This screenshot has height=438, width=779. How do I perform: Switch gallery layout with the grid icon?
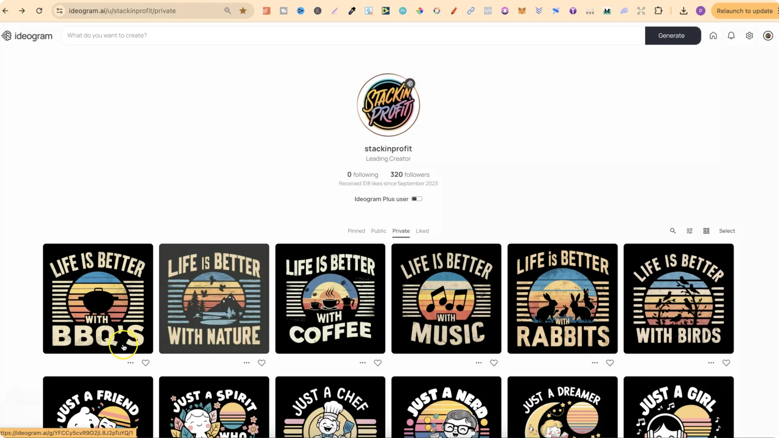pos(706,231)
